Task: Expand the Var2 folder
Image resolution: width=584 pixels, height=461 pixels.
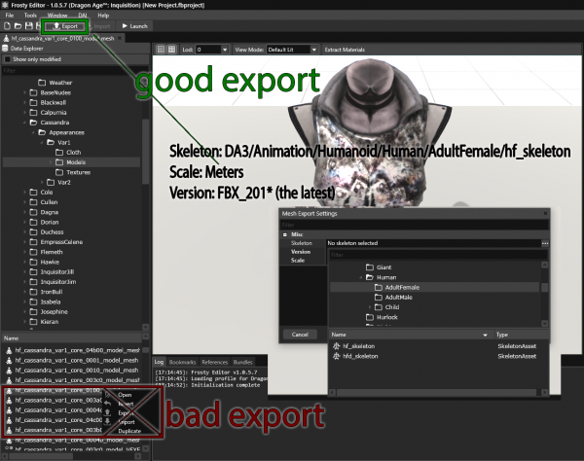Action: point(42,182)
